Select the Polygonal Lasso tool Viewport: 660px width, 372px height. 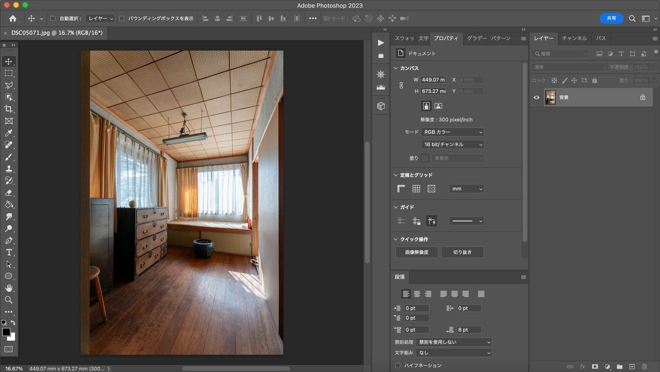pyautogui.click(x=9, y=85)
